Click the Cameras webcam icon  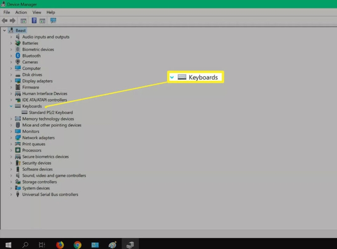pyautogui.click(x=18, y=62)
